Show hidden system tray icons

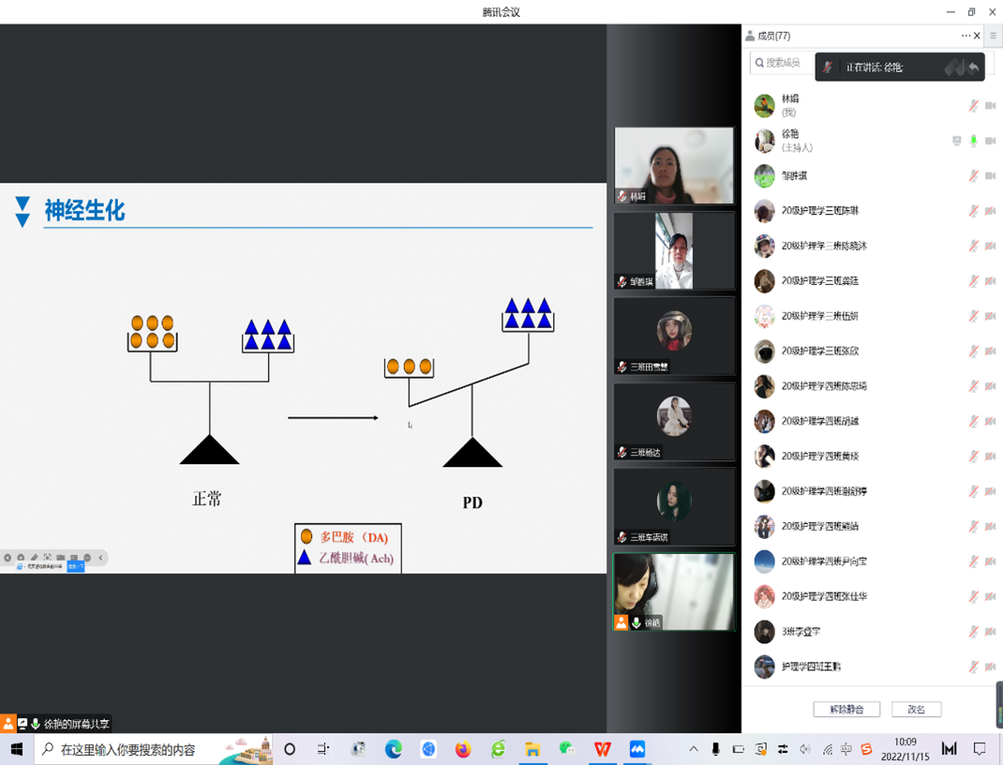pyautogui.click(x=694, y=749)
